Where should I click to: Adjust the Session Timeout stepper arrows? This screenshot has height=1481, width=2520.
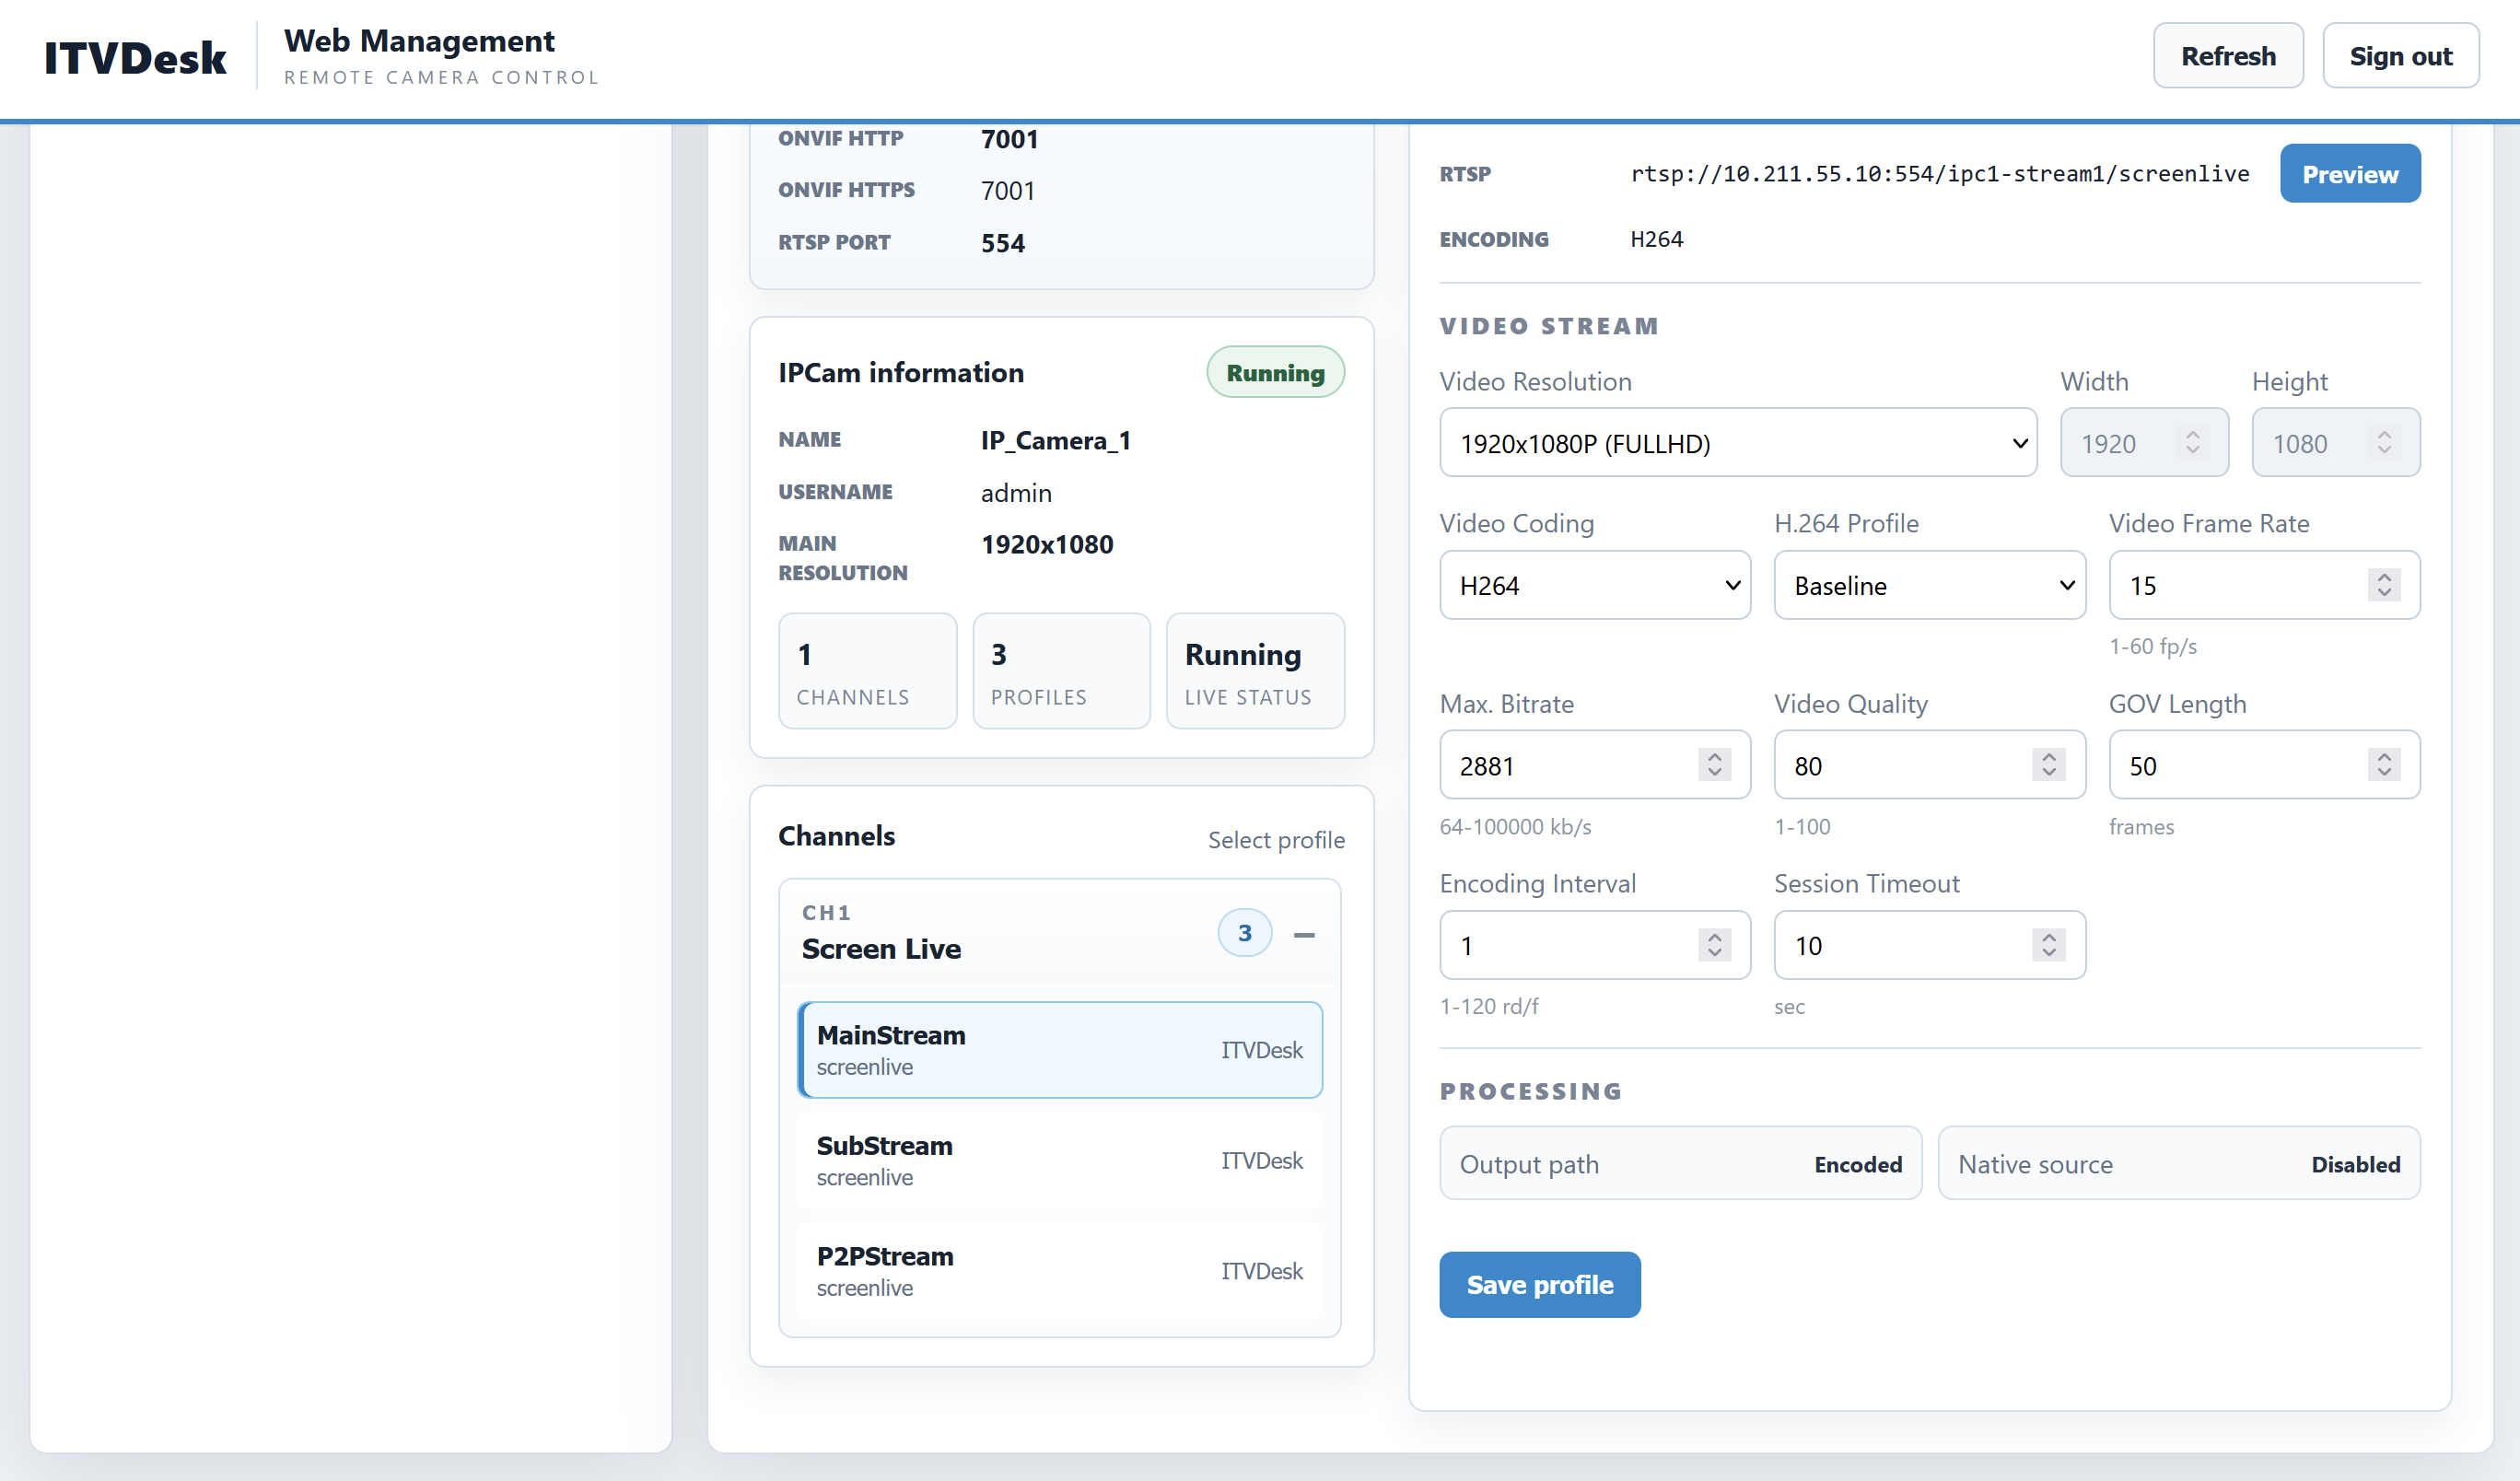[2048, 945]
